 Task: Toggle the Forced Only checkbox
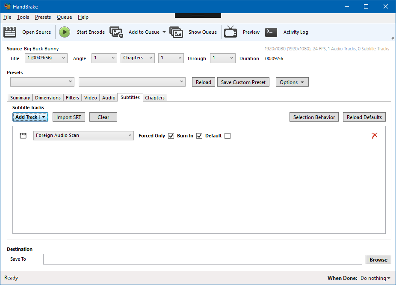point(171,136)
